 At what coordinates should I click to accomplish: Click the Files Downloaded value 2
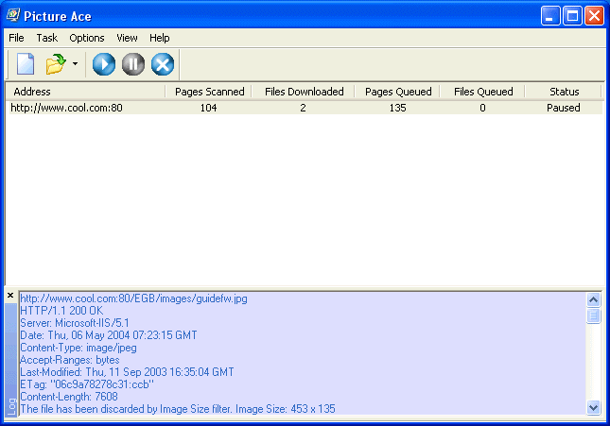coord(303,108)
